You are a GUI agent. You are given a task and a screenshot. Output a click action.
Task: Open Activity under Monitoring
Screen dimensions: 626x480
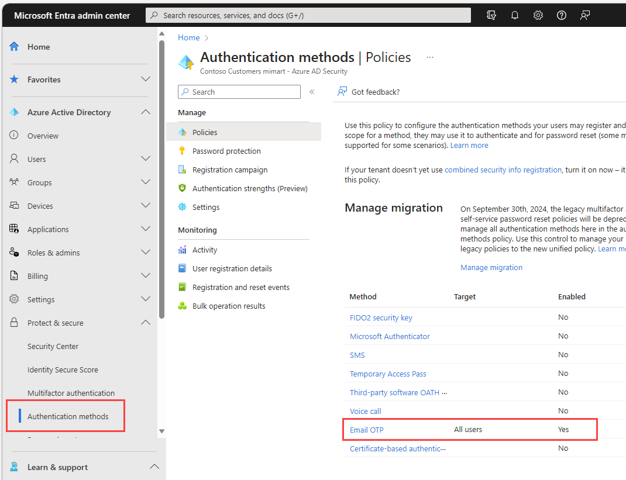pyautogui.click(x=205, y=250)
